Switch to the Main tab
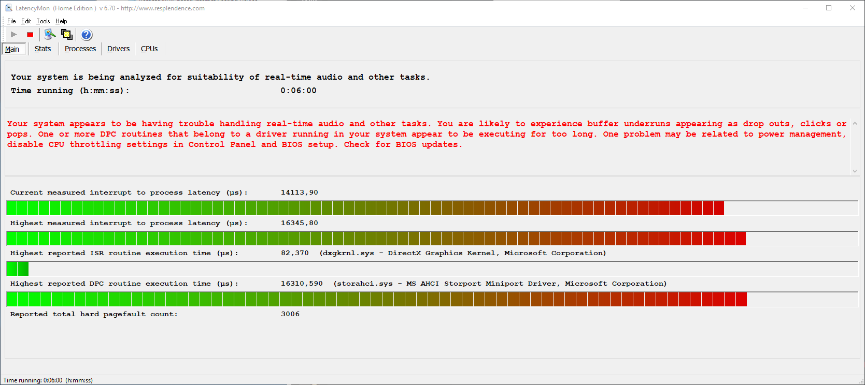The height and width of the screenshot is (385, 865). pyautogui.click(x=12, y=49)
